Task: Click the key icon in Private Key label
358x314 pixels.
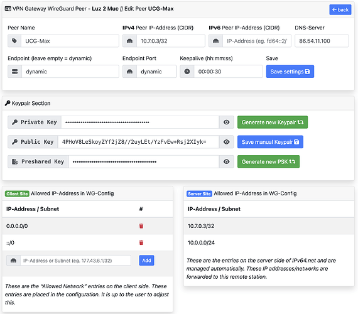Action: [x=15, y=122]
